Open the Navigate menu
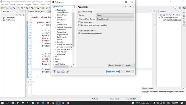The height and width of the screenshot is (105, 186). coord(28,4)
